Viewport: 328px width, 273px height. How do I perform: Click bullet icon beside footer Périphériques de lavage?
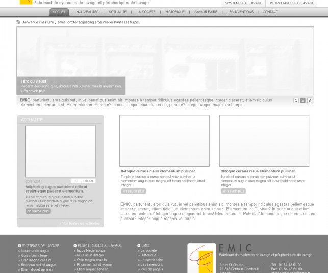point(75,245)
